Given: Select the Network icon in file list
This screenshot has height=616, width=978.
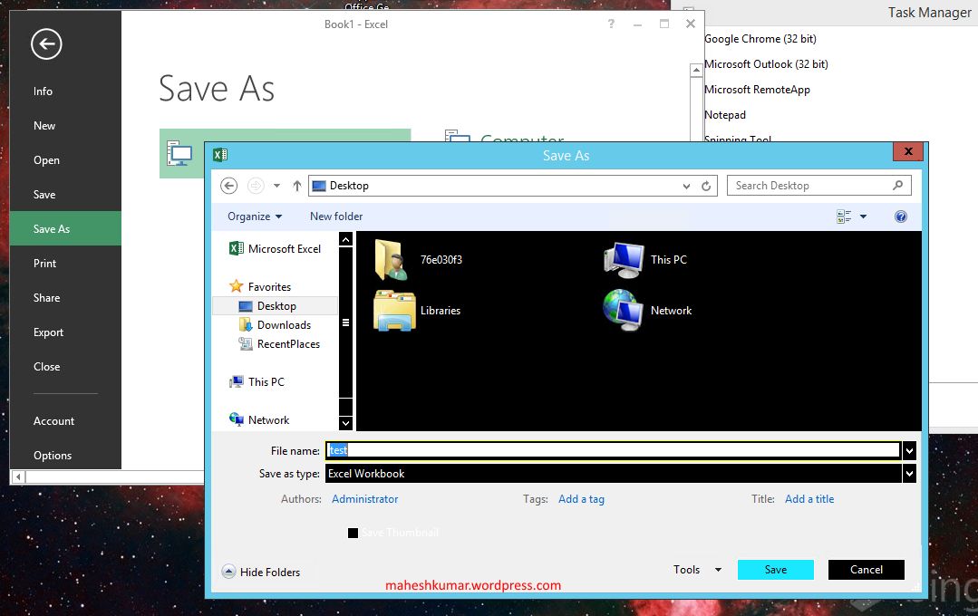Looking at the screenshot, I should click(623, 311).
